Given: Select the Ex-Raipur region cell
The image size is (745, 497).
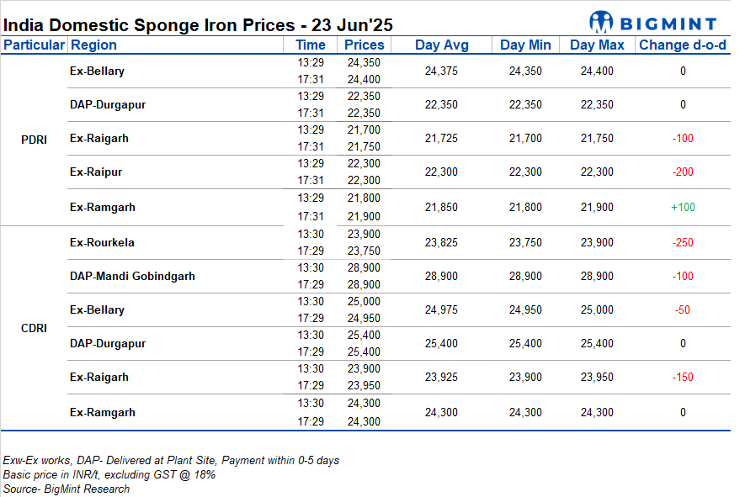Looking at the screenshot, I should [x=96, y=172].
